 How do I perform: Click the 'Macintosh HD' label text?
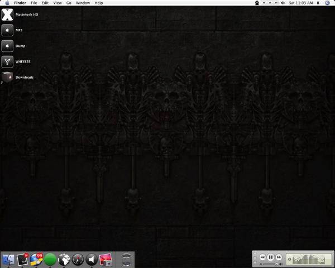(27, 15)
